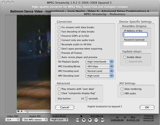The width and height of the screenshot is (160, 125).
Task: Toggle Auto-resize player and preview
Action: 59,57
